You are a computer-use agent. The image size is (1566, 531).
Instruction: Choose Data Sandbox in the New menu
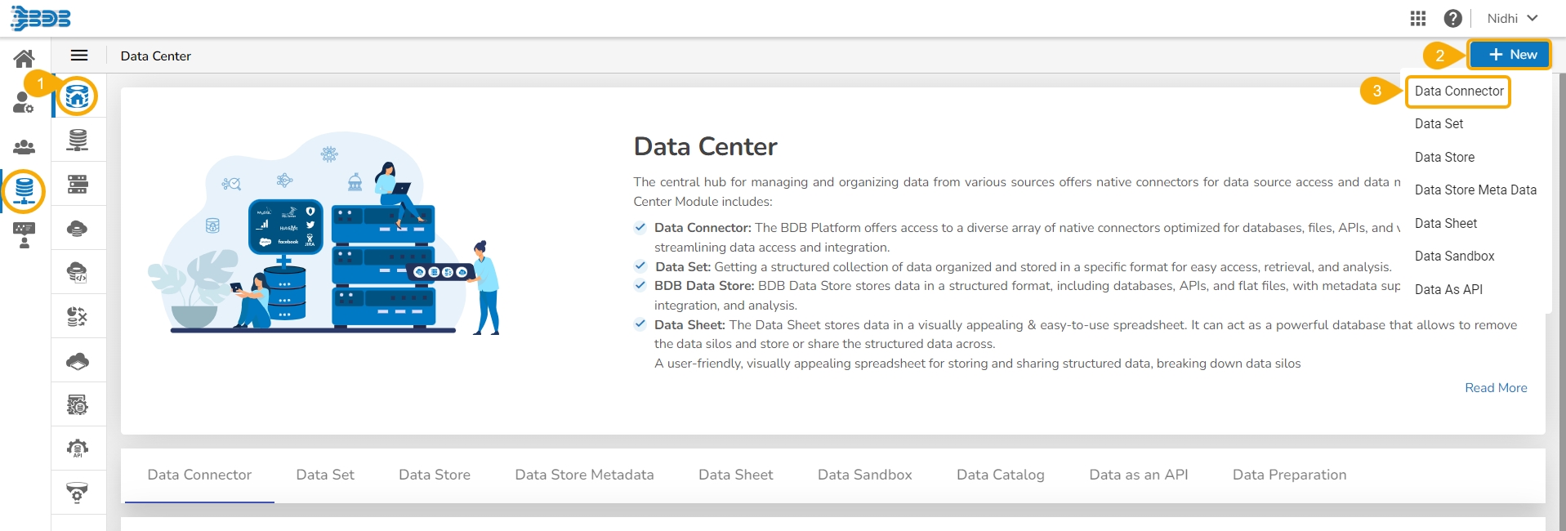[1454, 257]
